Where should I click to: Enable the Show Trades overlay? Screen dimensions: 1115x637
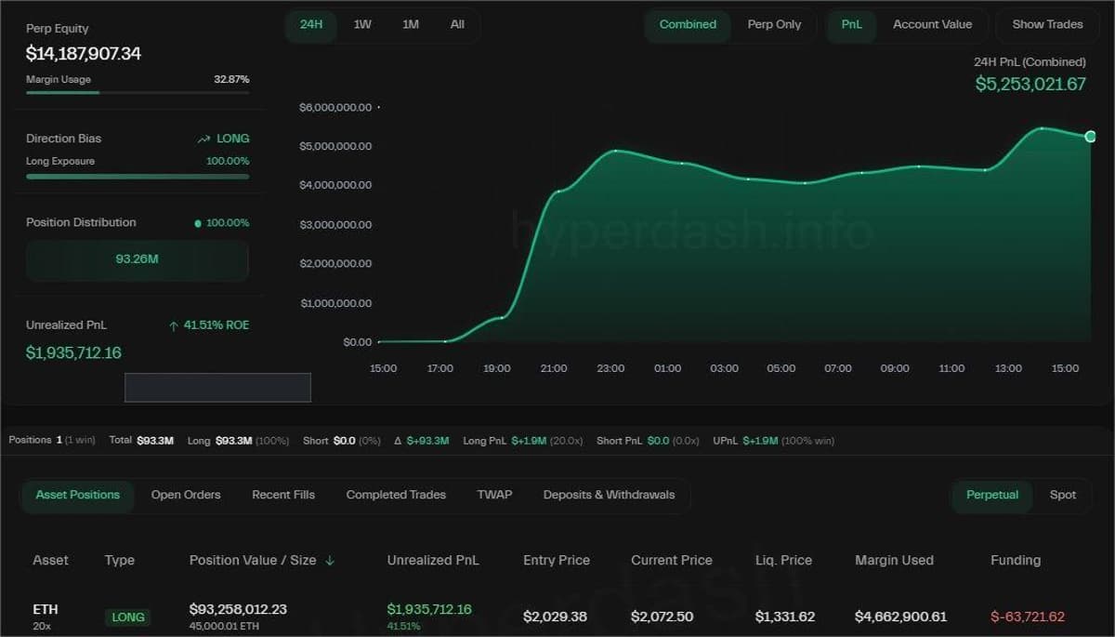pos(1046,25)
